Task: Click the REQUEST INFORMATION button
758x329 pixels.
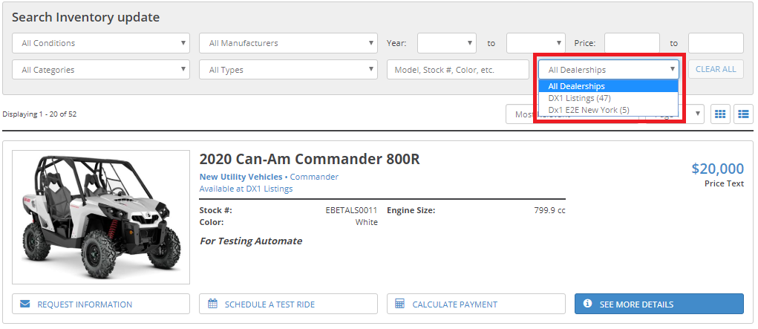Action: tap(101, 304)
